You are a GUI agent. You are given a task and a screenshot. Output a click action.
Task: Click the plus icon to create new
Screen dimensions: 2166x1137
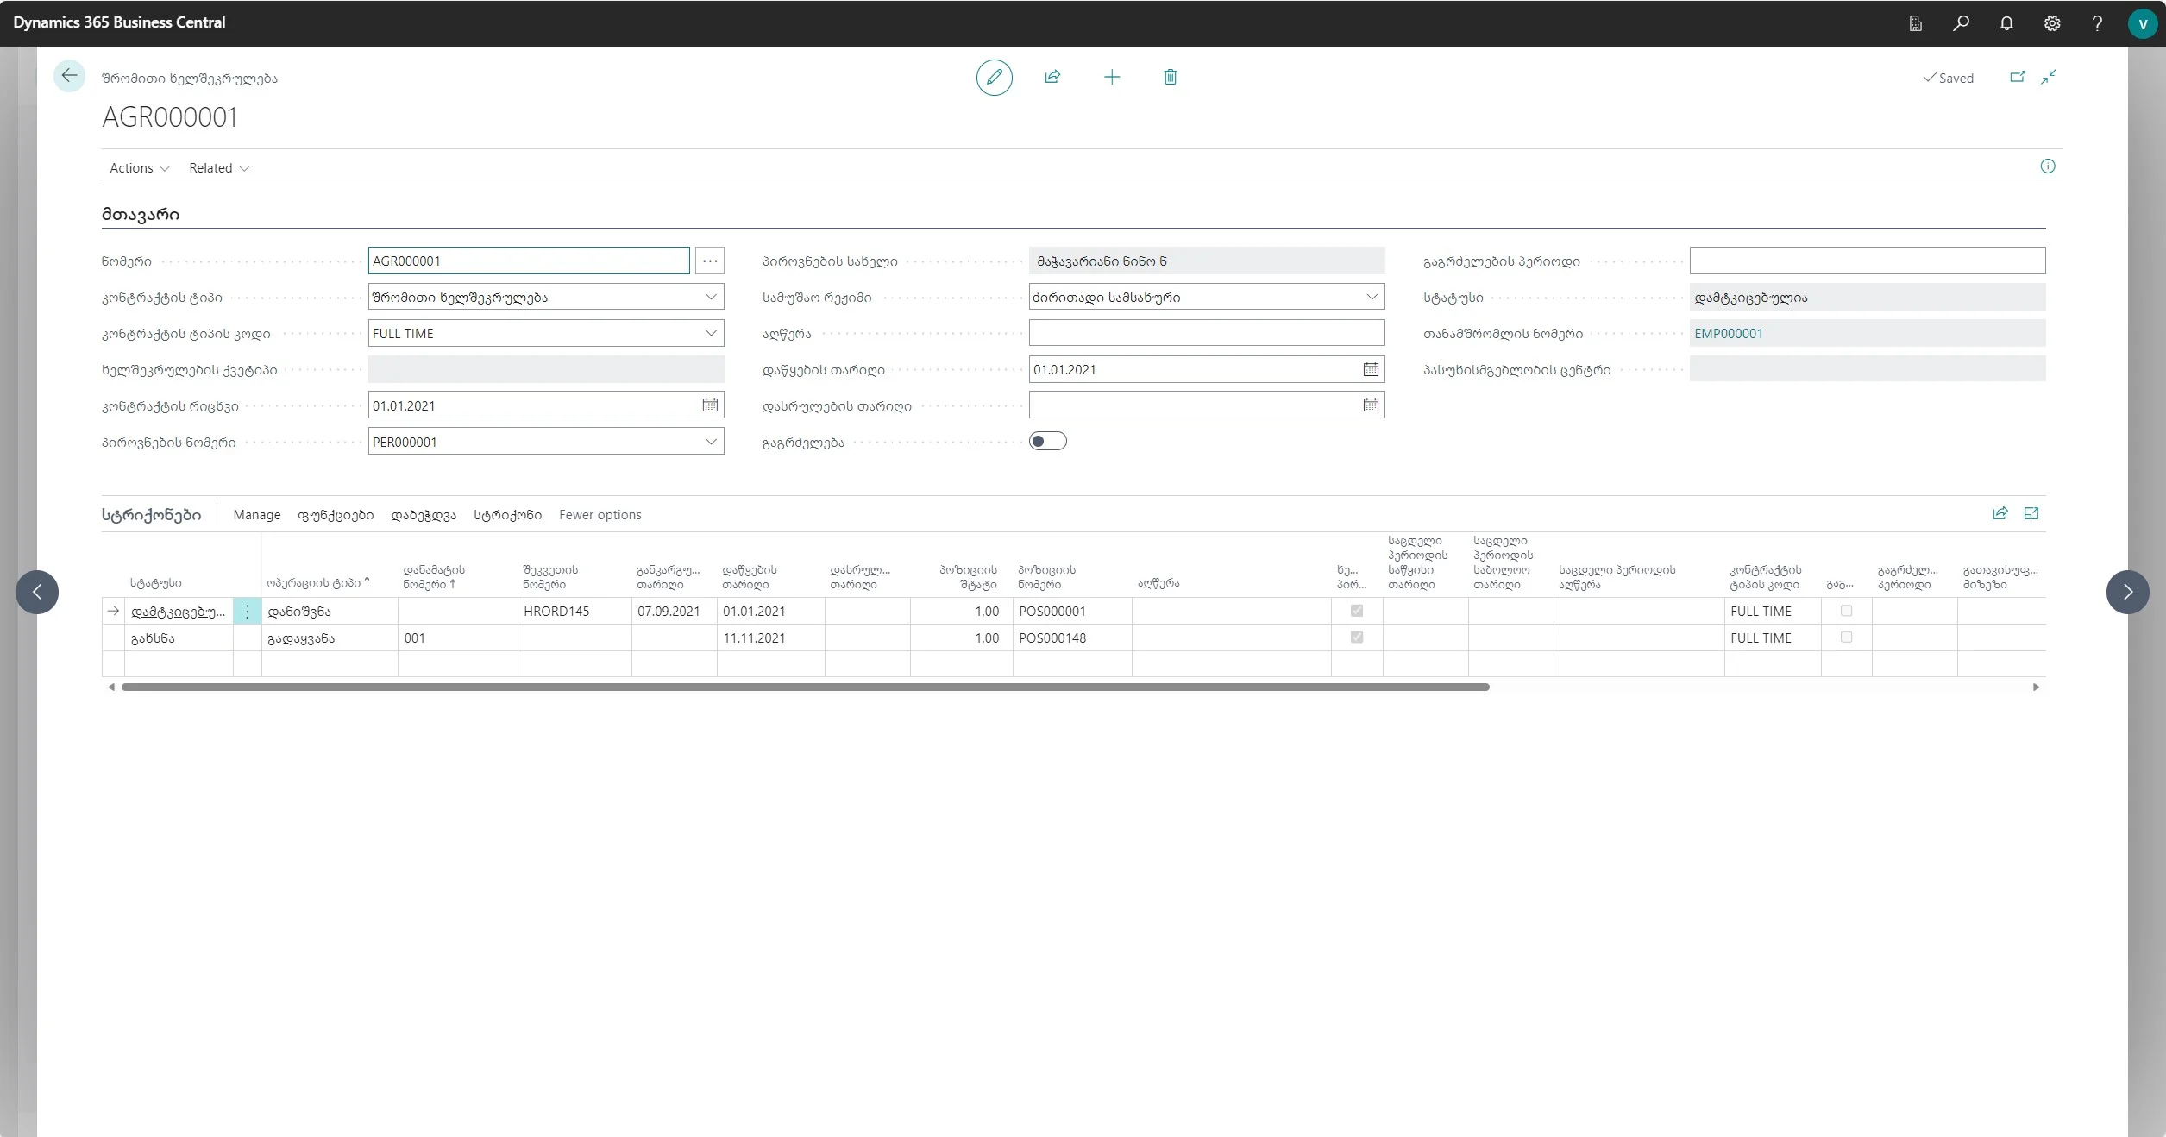(x=1112, y=78)
